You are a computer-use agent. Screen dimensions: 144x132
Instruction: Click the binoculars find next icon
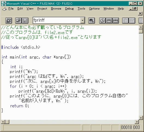click(92, 21)
